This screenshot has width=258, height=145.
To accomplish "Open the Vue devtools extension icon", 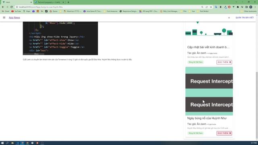I will pyautogui.click(x=233, y=7).
